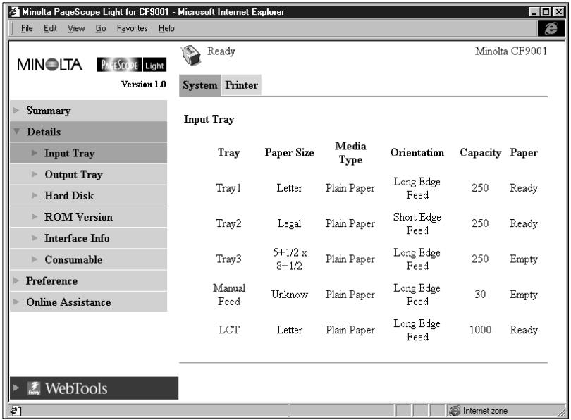
Task: Open the ROM Version page
Action: point(89,217)
